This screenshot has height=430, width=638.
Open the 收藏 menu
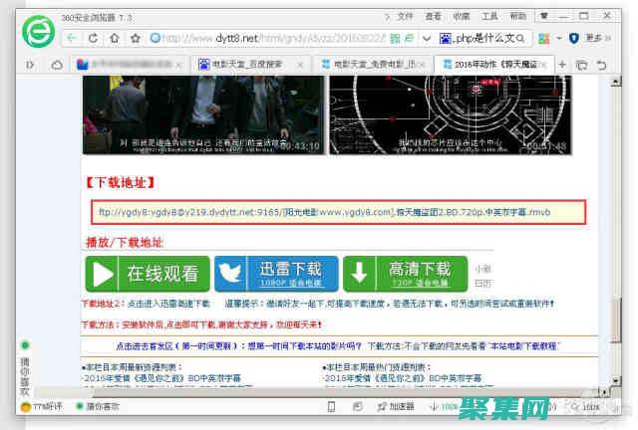coord(461,16)
